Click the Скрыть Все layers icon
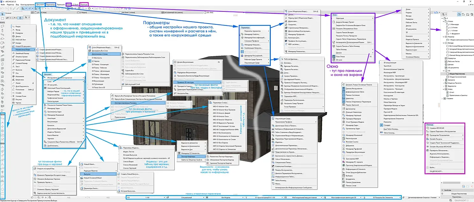 [123, 71]
